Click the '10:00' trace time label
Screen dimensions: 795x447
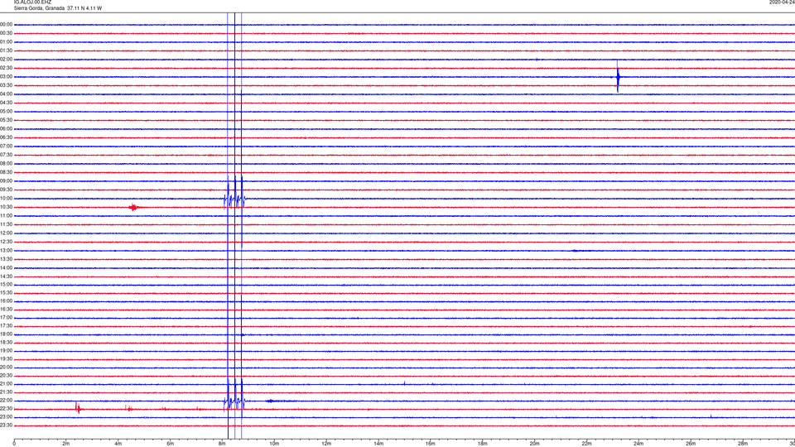pos(6,199)
